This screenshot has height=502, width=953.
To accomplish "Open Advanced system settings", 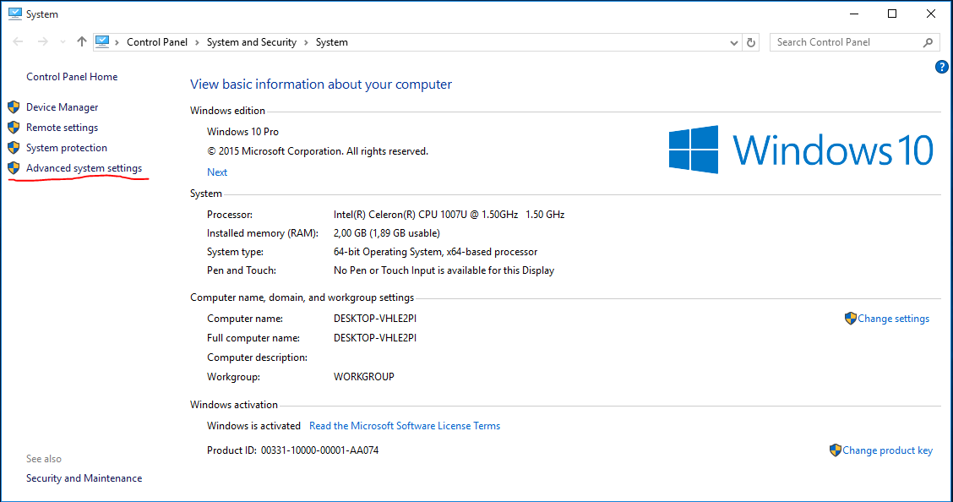I will point(84,167).
